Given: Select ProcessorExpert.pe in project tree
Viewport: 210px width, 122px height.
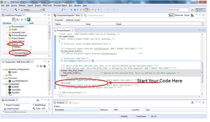Looking at the screenshot, I should [x=18, y=35].
